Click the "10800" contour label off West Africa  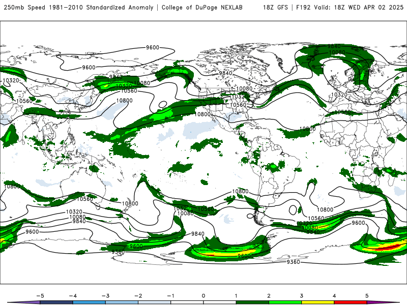(x=308, y=129)
